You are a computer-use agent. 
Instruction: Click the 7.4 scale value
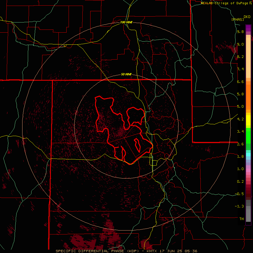(x=240, y=69)
